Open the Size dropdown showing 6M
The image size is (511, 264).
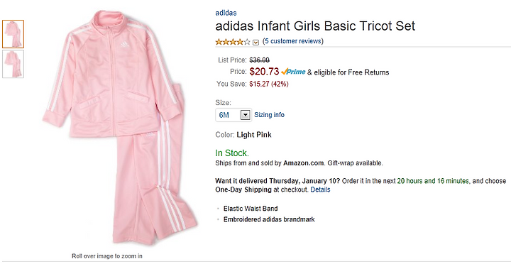point(233,115)
